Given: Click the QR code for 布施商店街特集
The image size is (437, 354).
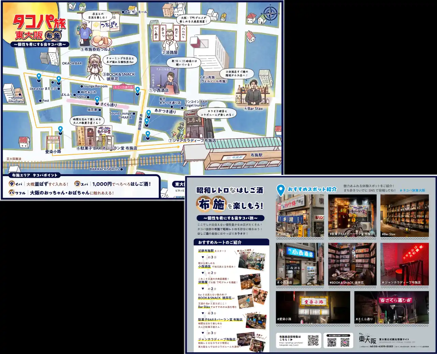Looking at the screenshot, I should [x=313, y=340].
